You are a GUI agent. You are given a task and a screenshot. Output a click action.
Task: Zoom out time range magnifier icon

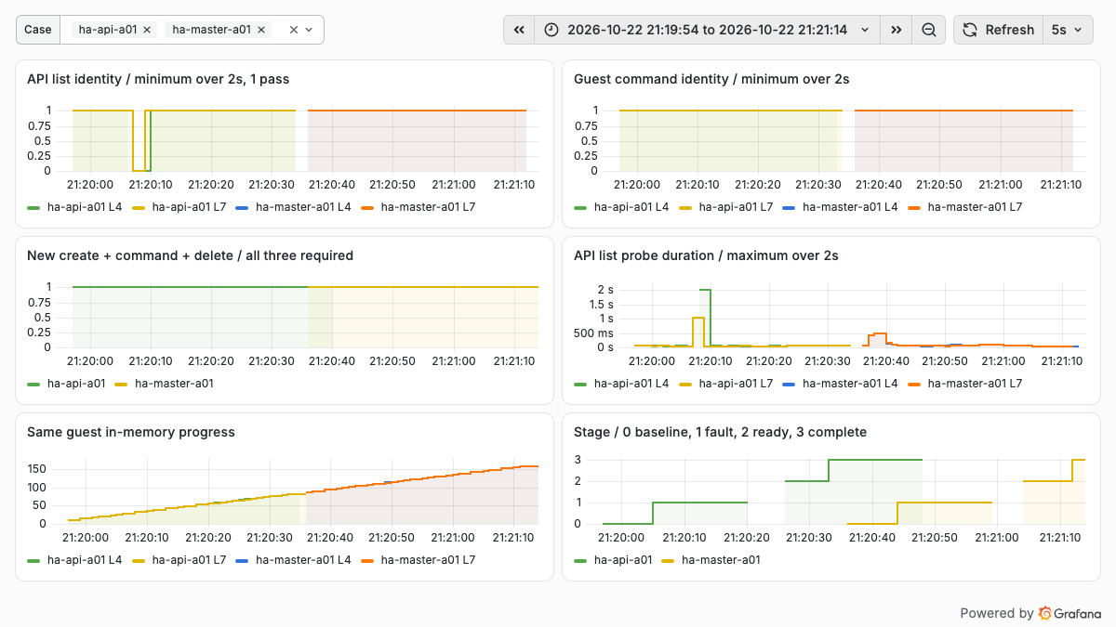(928, 30)
